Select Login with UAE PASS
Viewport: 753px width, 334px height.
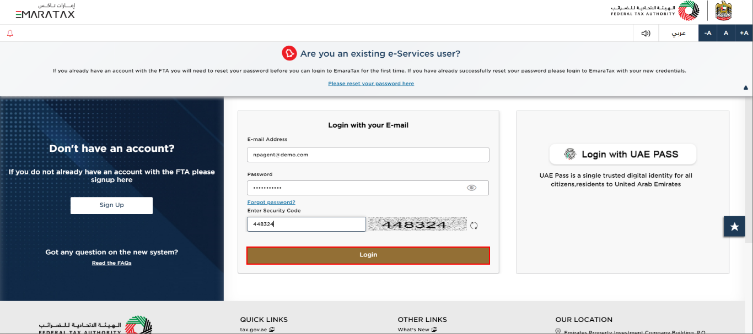pyautogui.click(x=623, y=154)
